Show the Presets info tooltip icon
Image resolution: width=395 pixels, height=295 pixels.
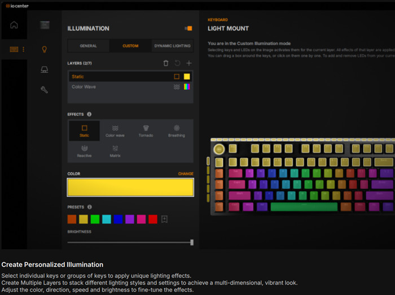click(89, 207)
